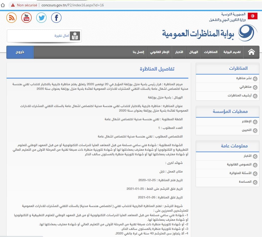Click the browser home icon
Screen dimensions: 262x237
[x=3, y=5]
